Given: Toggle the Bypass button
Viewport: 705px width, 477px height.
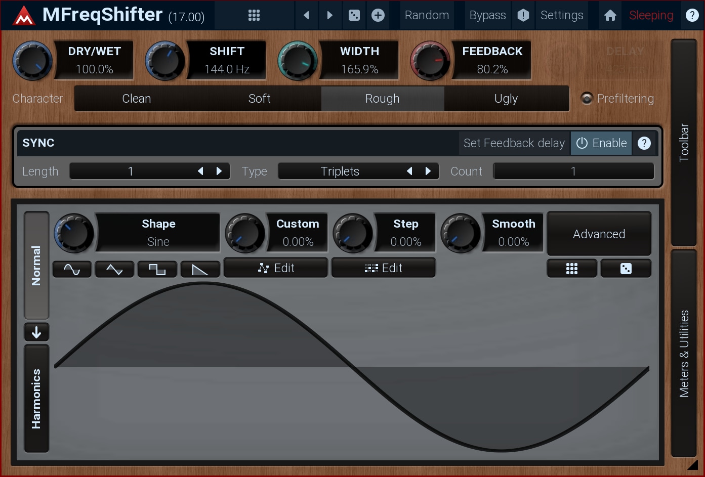Looking at the screenshot, I should click(x=487, y=15).
